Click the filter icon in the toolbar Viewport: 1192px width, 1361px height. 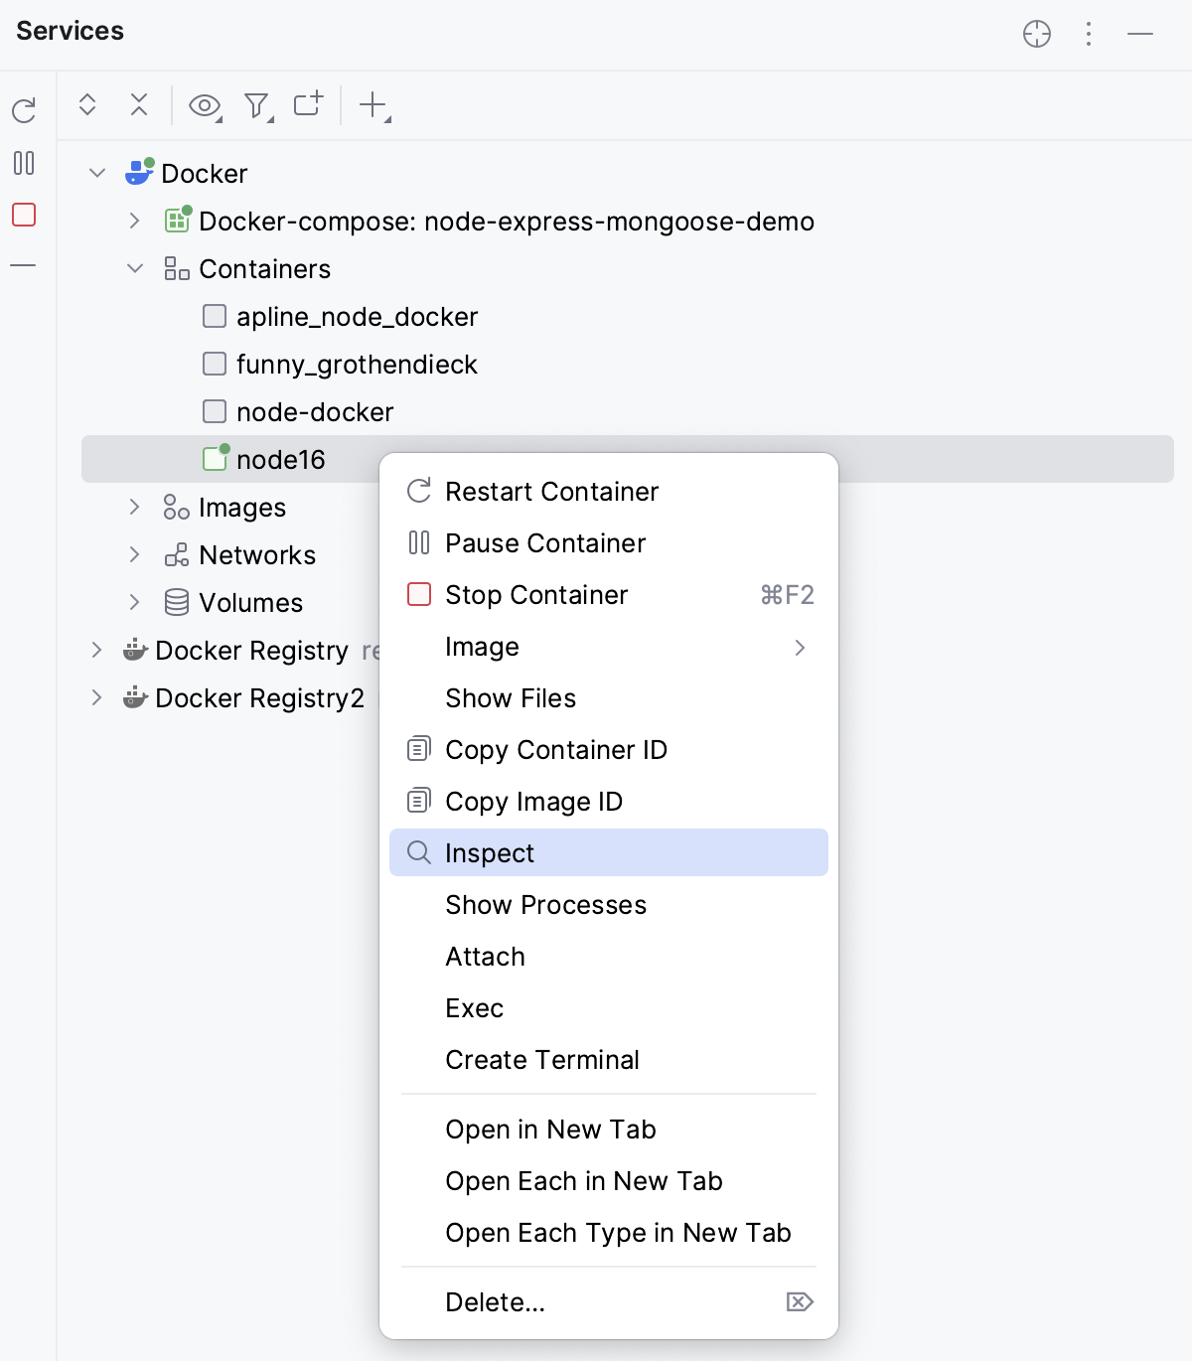(256, 104)
